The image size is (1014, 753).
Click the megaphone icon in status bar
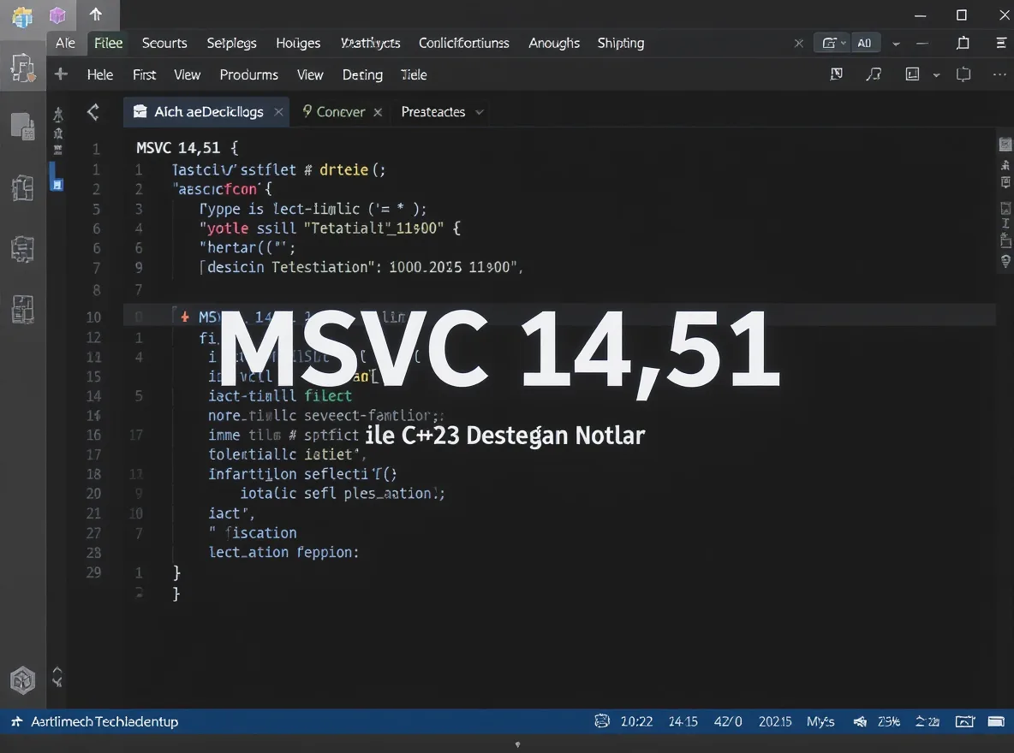860,721
